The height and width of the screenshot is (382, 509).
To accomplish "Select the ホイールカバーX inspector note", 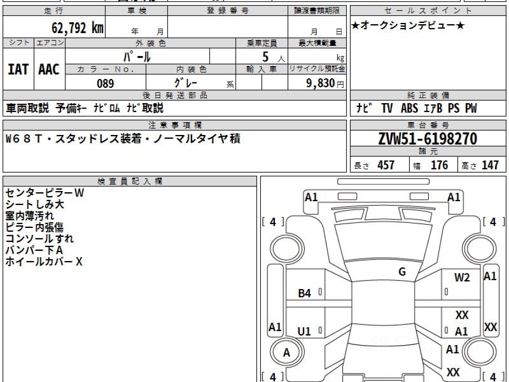I will (x=44, y=261).
